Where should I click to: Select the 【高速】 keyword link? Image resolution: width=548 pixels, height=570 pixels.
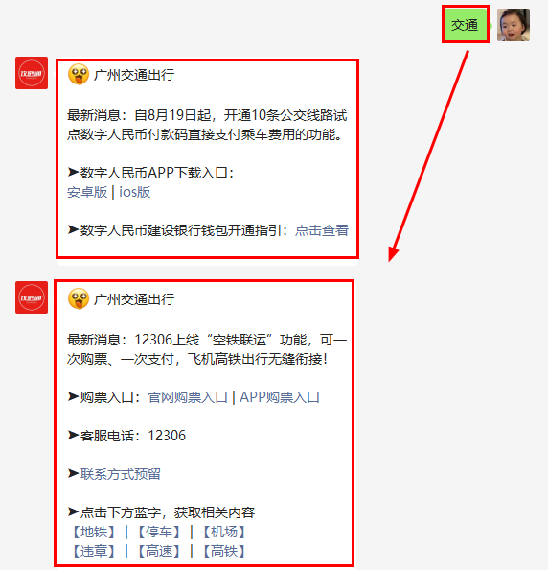click(159, 551)
